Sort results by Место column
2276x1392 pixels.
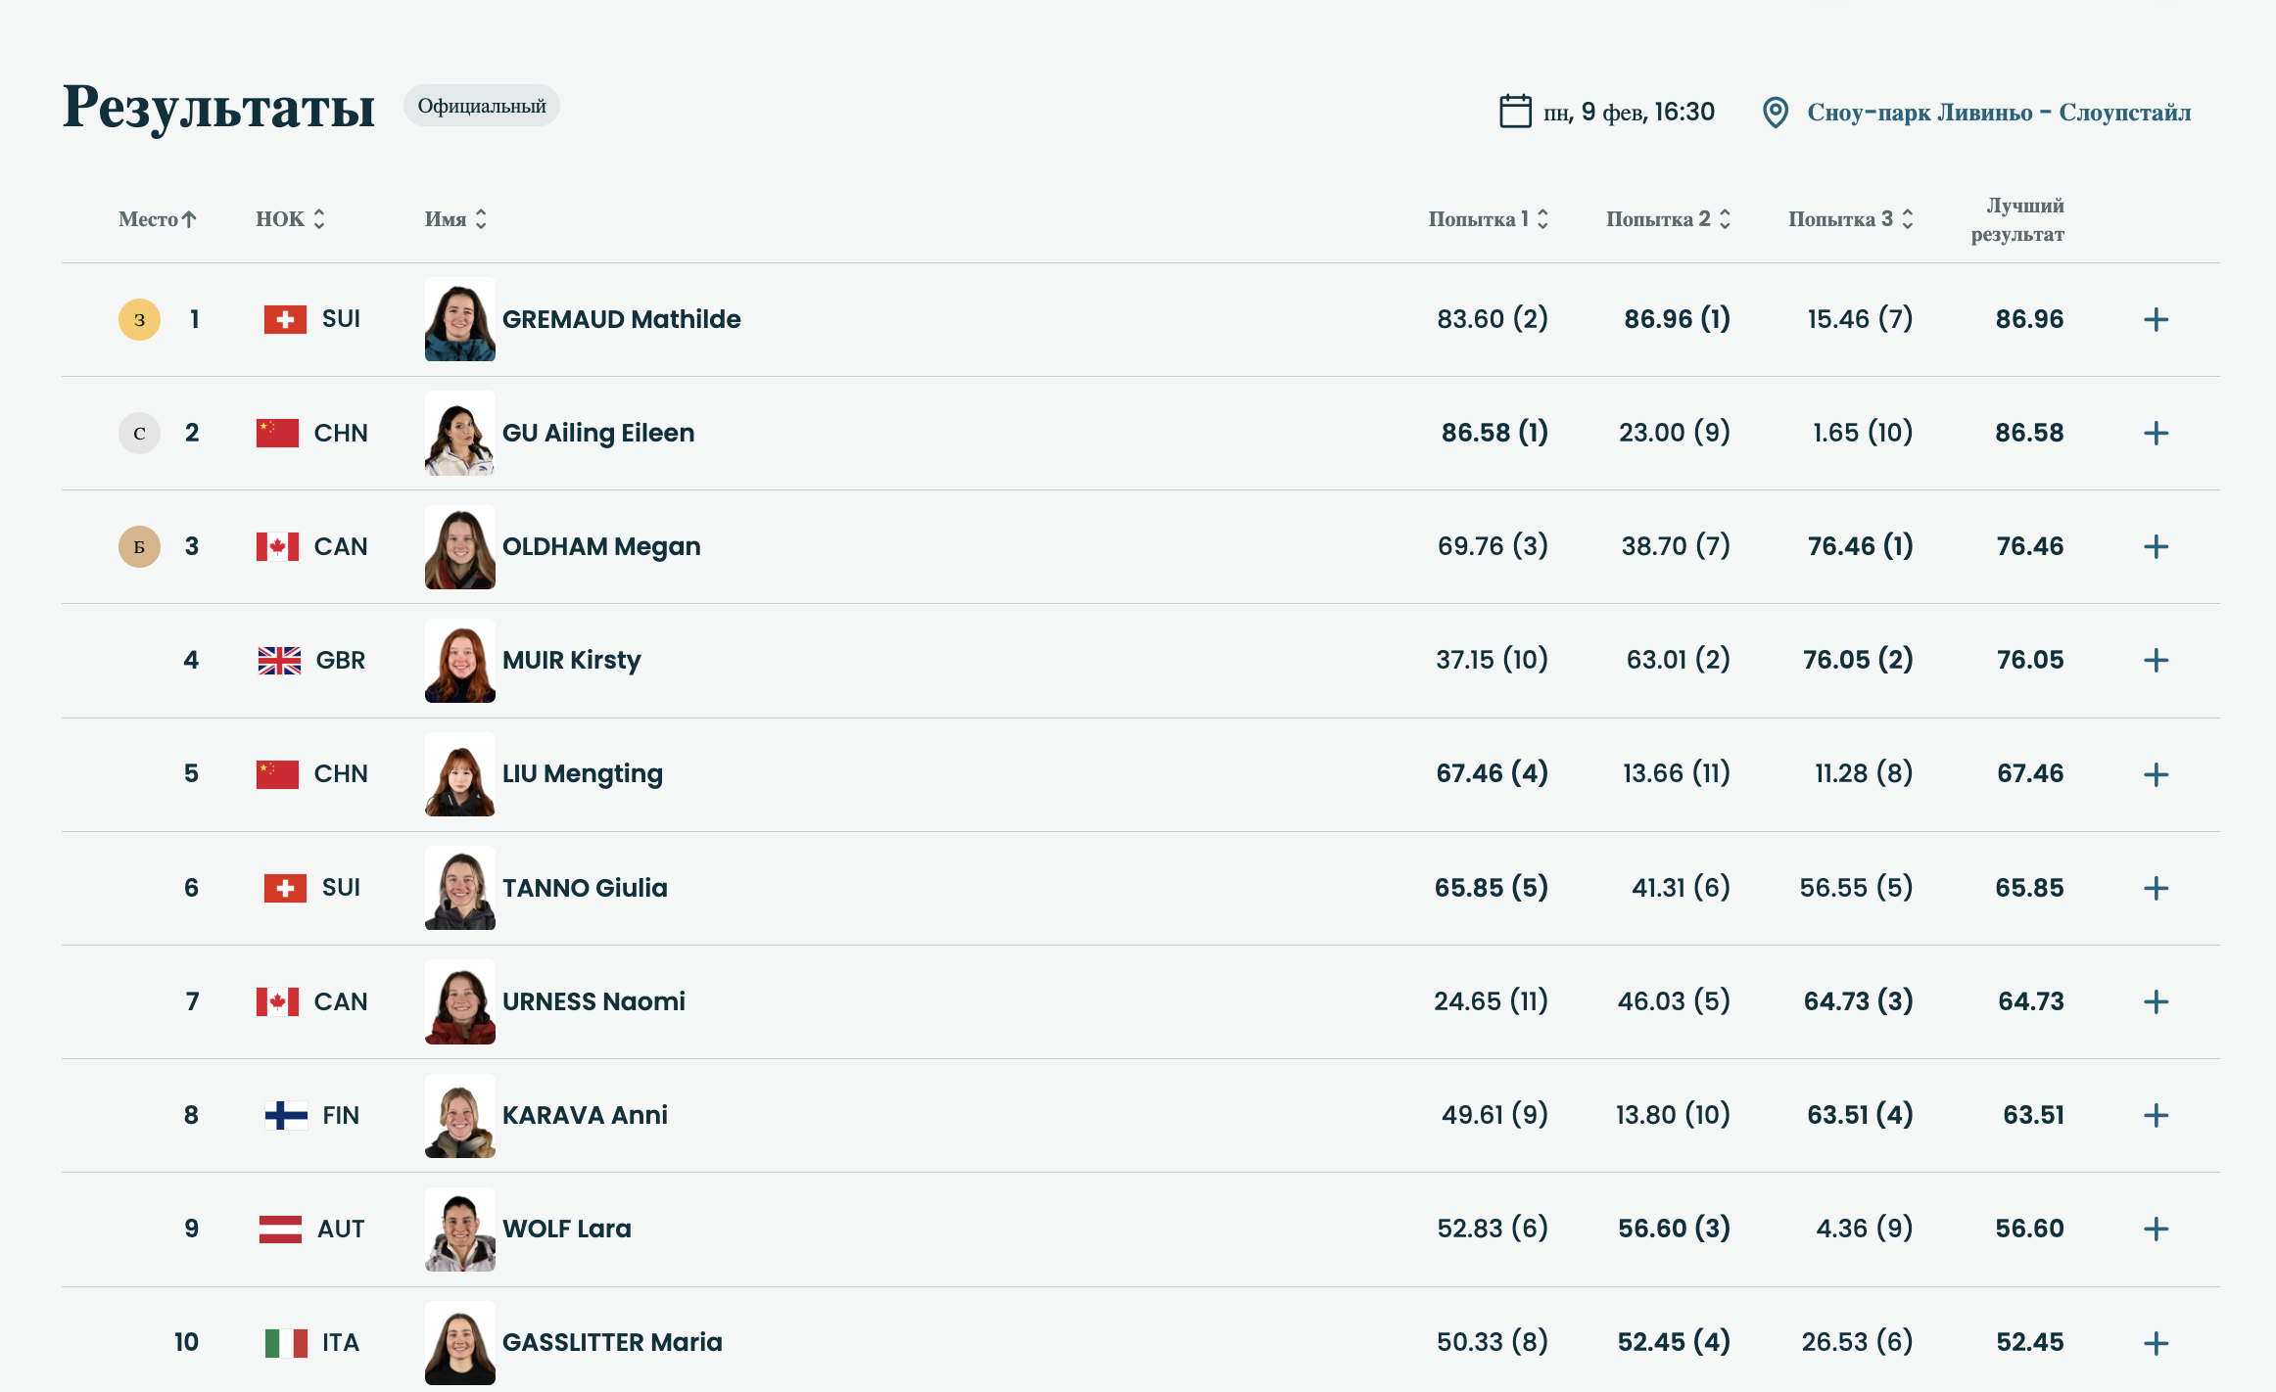pos(157,219)
